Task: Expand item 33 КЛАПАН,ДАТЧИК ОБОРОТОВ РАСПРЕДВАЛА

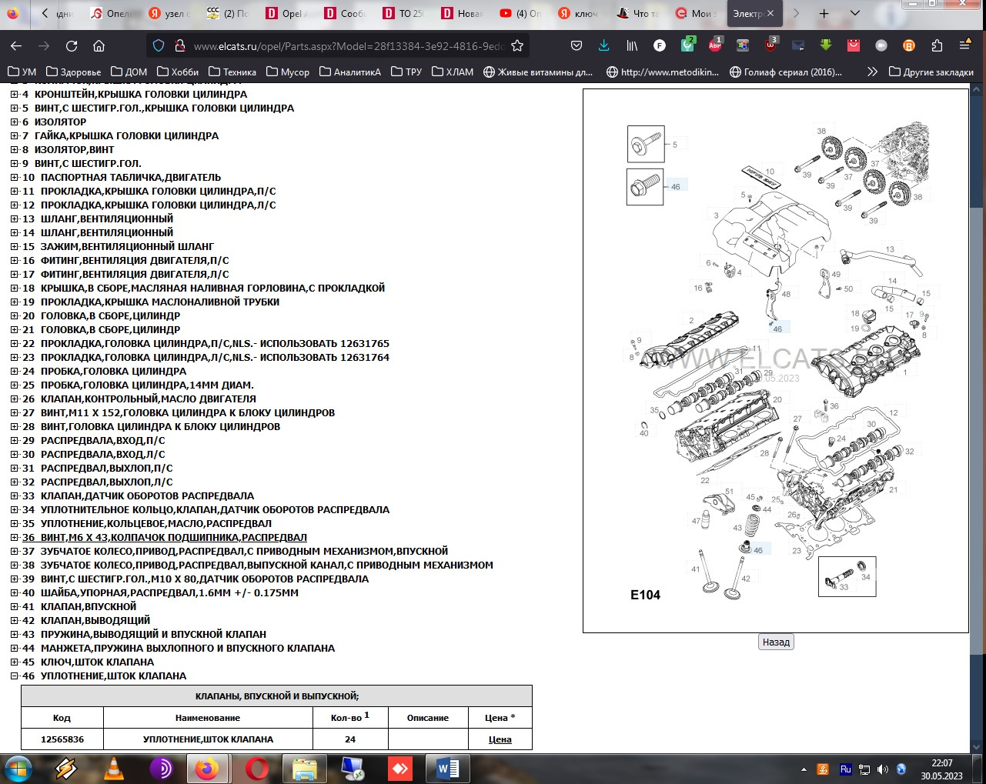Action: click(14, 495)
